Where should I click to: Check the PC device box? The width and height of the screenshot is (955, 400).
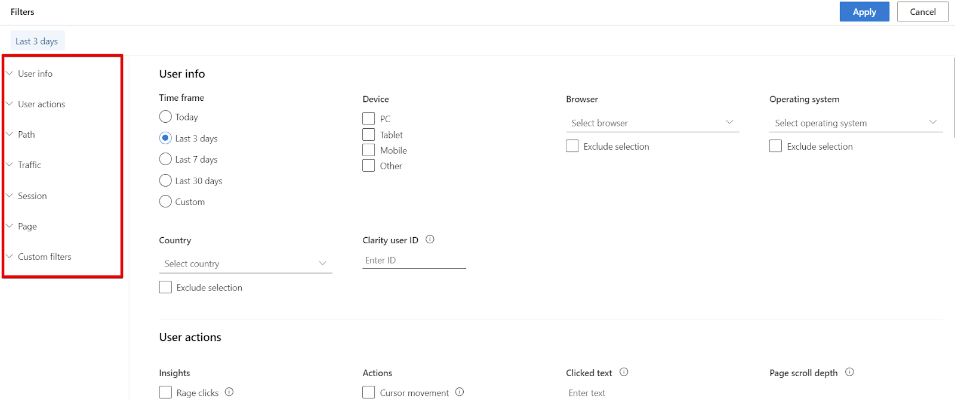(x=369, y=119)
